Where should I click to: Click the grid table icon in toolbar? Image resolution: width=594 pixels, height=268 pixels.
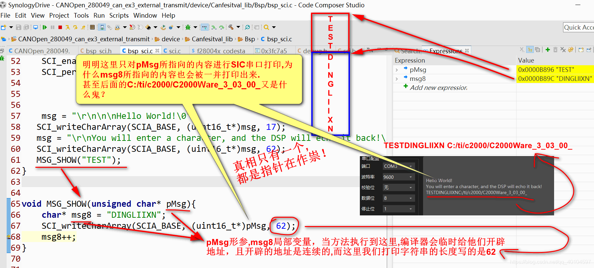(92, 27)
